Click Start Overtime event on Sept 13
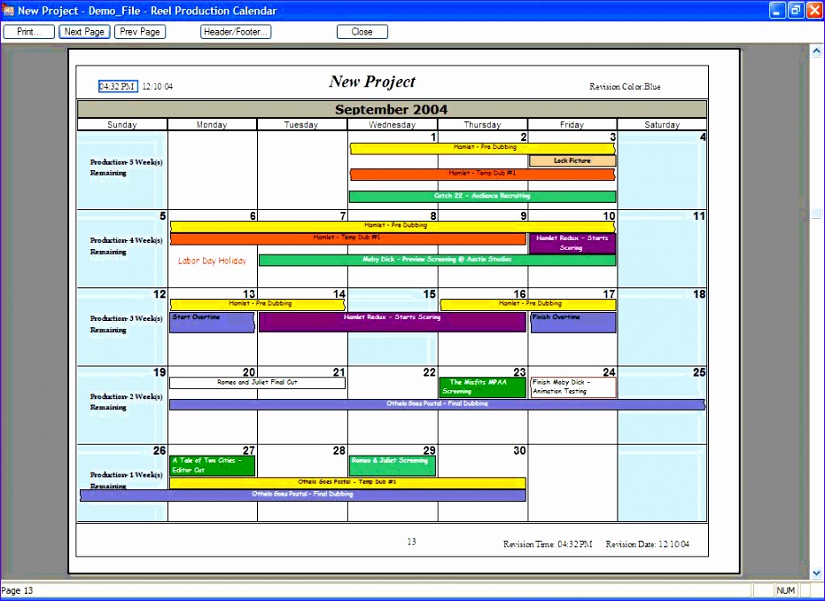The image size is (825, 601). [x=212, y=322]
